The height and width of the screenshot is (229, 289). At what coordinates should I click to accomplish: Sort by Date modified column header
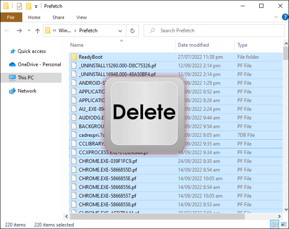[x=194, y=45]
